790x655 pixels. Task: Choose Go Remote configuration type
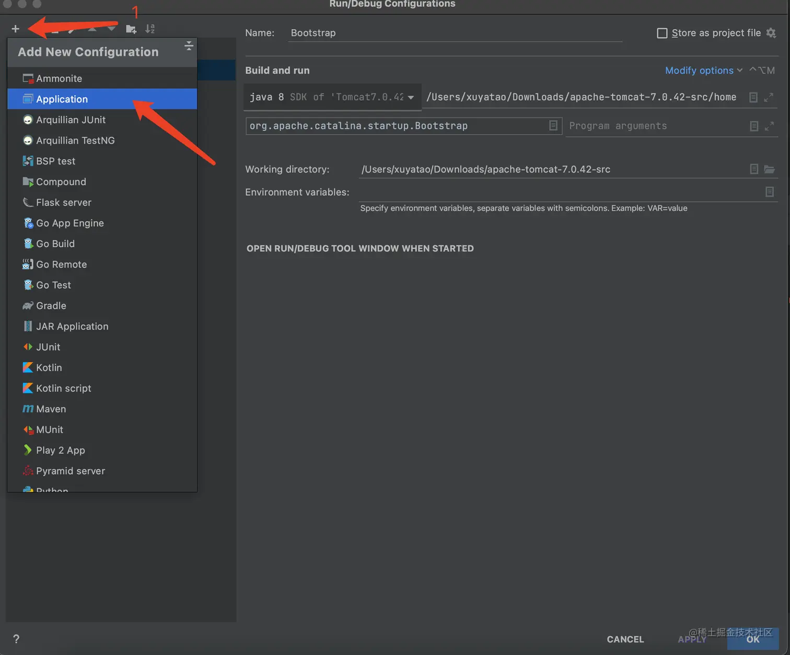click(102, 264)
